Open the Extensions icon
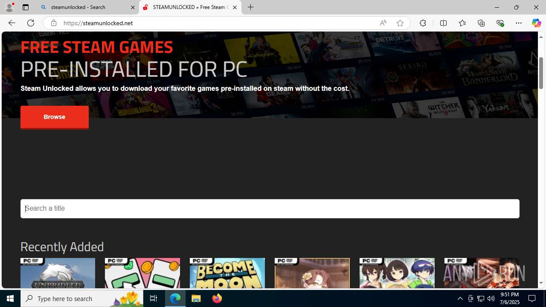Screen dimensions: 546x307 point(423,23)
